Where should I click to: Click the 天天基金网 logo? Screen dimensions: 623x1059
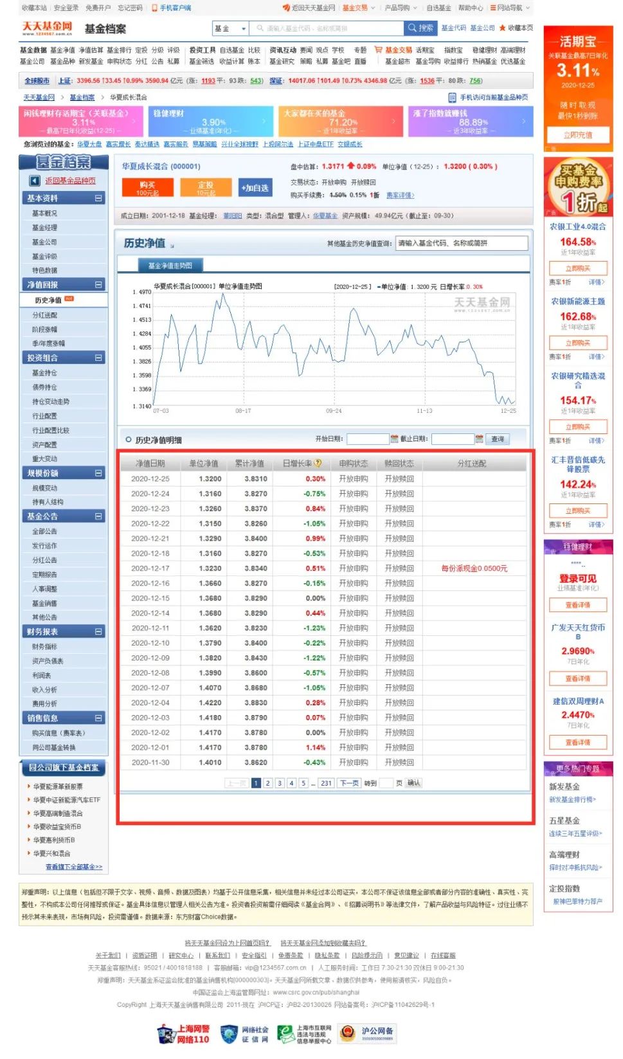tap(47, 28)
